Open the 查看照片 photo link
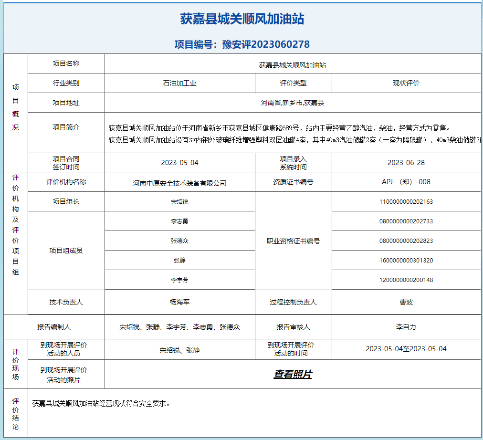 tap(293, 374)
